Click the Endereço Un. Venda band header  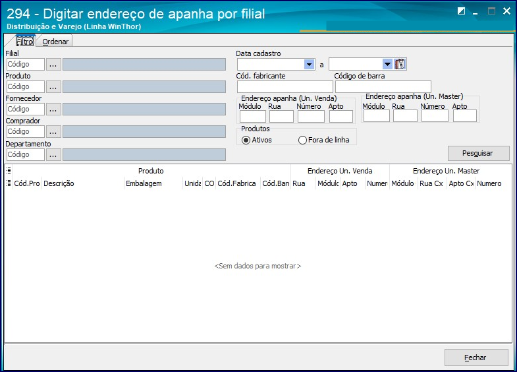tap(340, 171)
